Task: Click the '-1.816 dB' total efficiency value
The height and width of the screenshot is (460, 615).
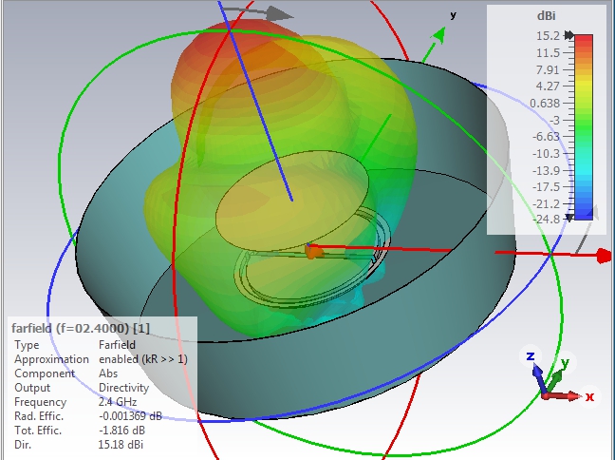Action: (121, 431)
